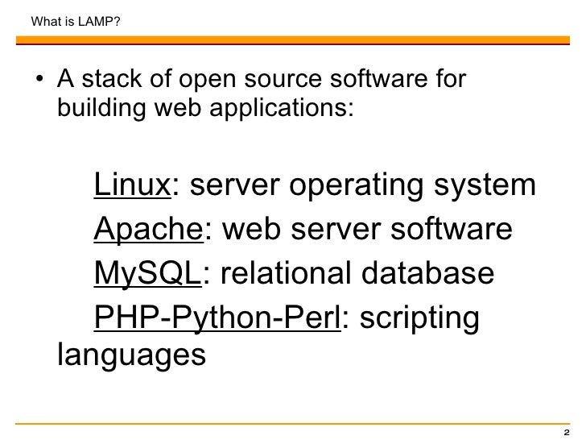The height and width of the screenshot is (440, 586).
Task: Click the word "scripting"
Action: (419, 318)
